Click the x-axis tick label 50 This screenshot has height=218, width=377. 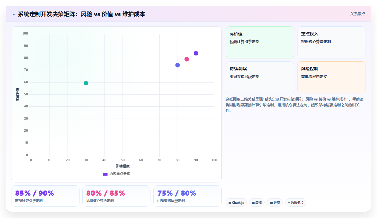(123, 160)
